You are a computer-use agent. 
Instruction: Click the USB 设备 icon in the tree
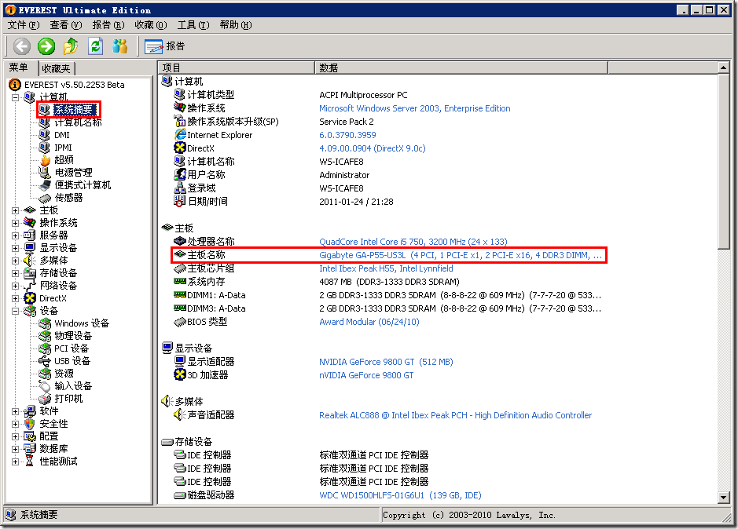[45, 361]
